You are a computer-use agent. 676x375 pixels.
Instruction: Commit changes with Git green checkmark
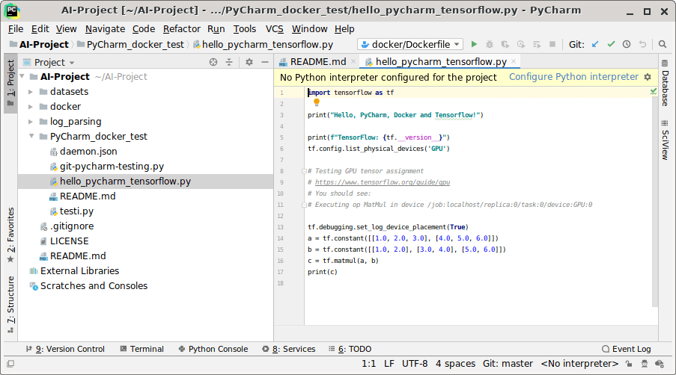point(611,44)
